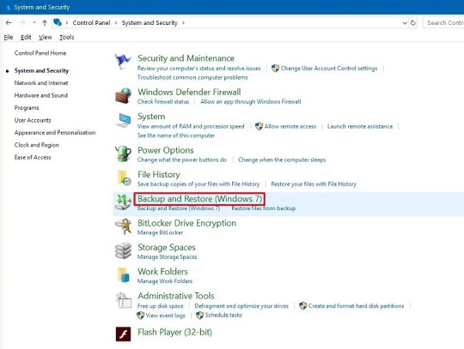Select Hardware and Sound in sidebar

coord(41,95)
